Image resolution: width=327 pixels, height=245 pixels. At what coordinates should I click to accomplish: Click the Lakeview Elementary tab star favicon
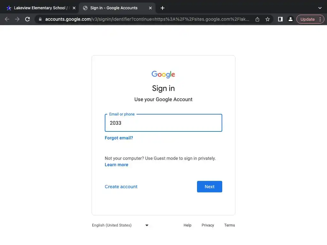[9, 8]
